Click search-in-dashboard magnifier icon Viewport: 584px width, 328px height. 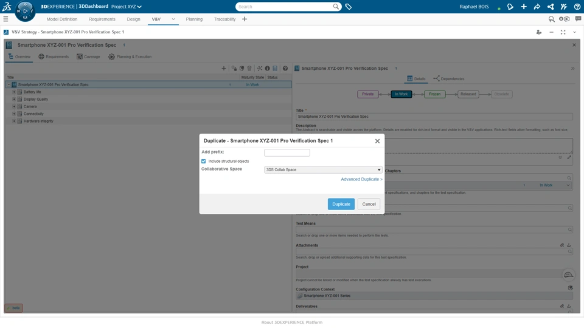pyautogui.click(x=552, y=19)
